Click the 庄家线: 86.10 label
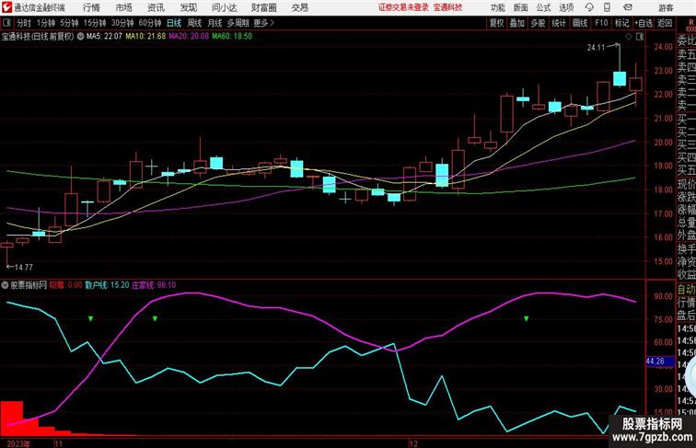The width and height of the screenshot is (696, 448). coord(154,285)
